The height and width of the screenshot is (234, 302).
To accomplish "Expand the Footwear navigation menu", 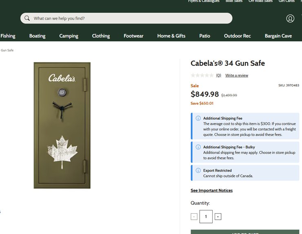I will pyautogui.click(x=133, y=36).
